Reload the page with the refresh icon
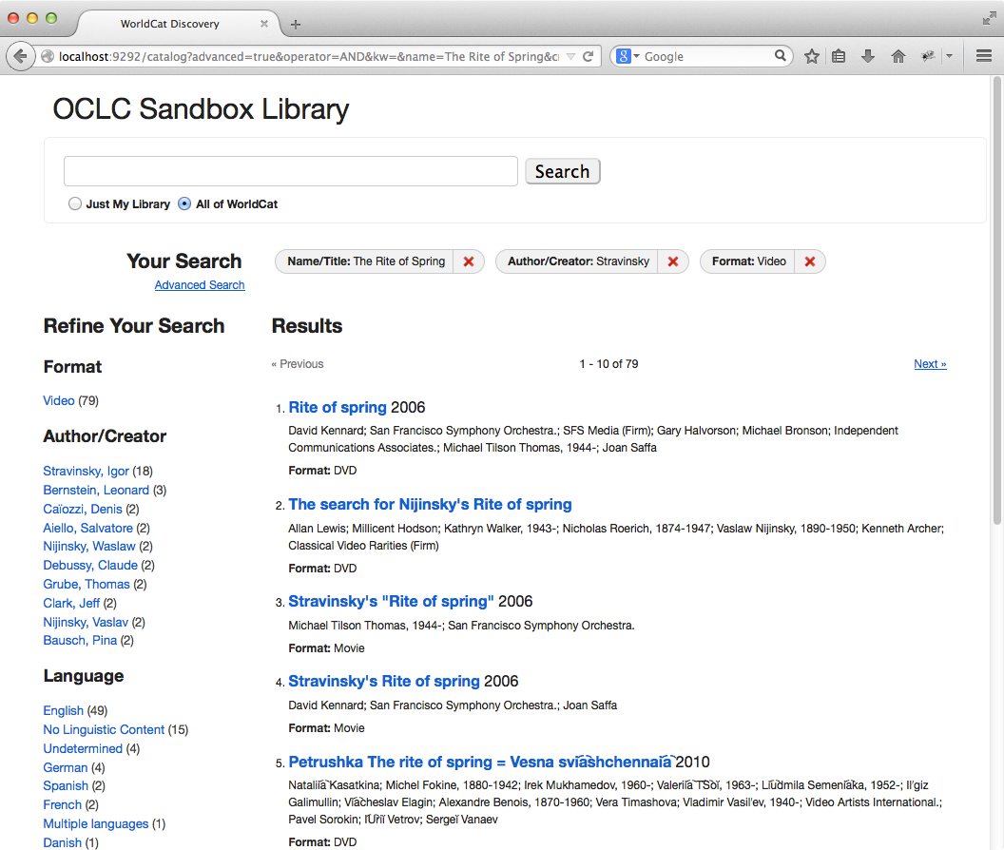This screenshot has height=850, width=1004. tap(589, 56)
